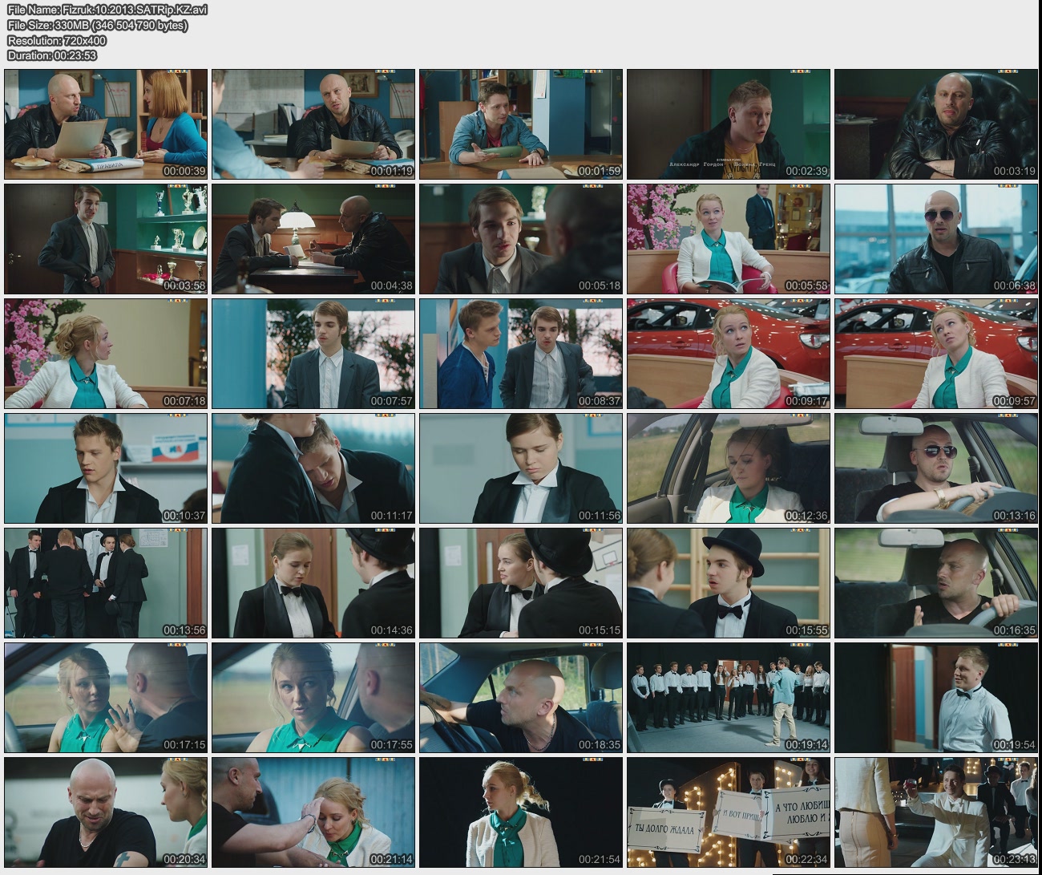The width and height of the screenshot is (1042, 875).
Task: Click the frame timestamped 00:21:54
Action: (x=521, y=812)
